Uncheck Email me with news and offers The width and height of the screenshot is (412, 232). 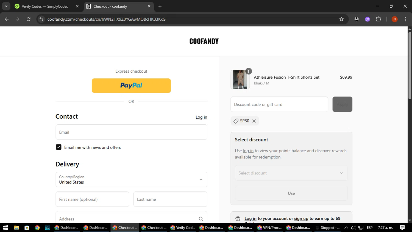tap(59, 147)
